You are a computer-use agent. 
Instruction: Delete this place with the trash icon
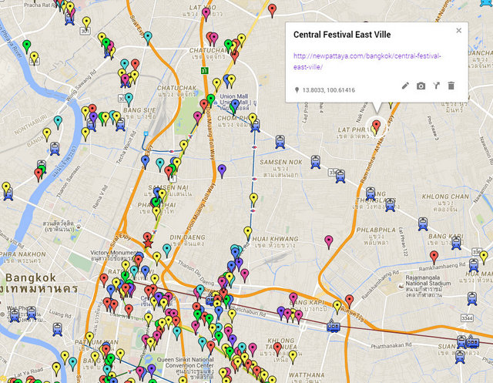point(451,86)
